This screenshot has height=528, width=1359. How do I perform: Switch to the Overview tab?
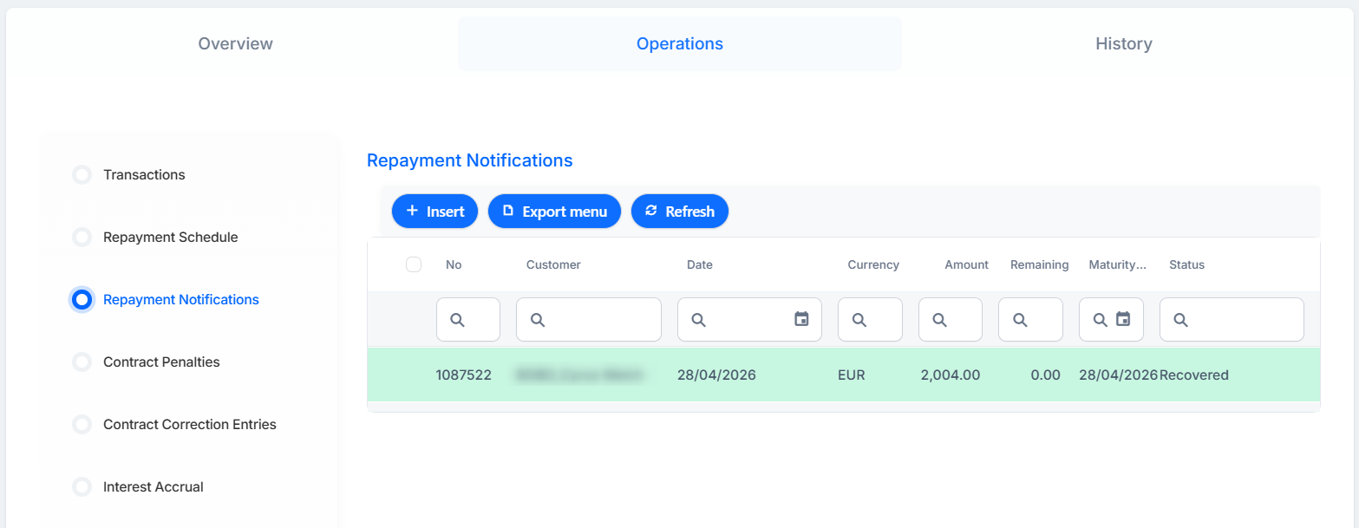pyautogui.click(x=236, y=43)
